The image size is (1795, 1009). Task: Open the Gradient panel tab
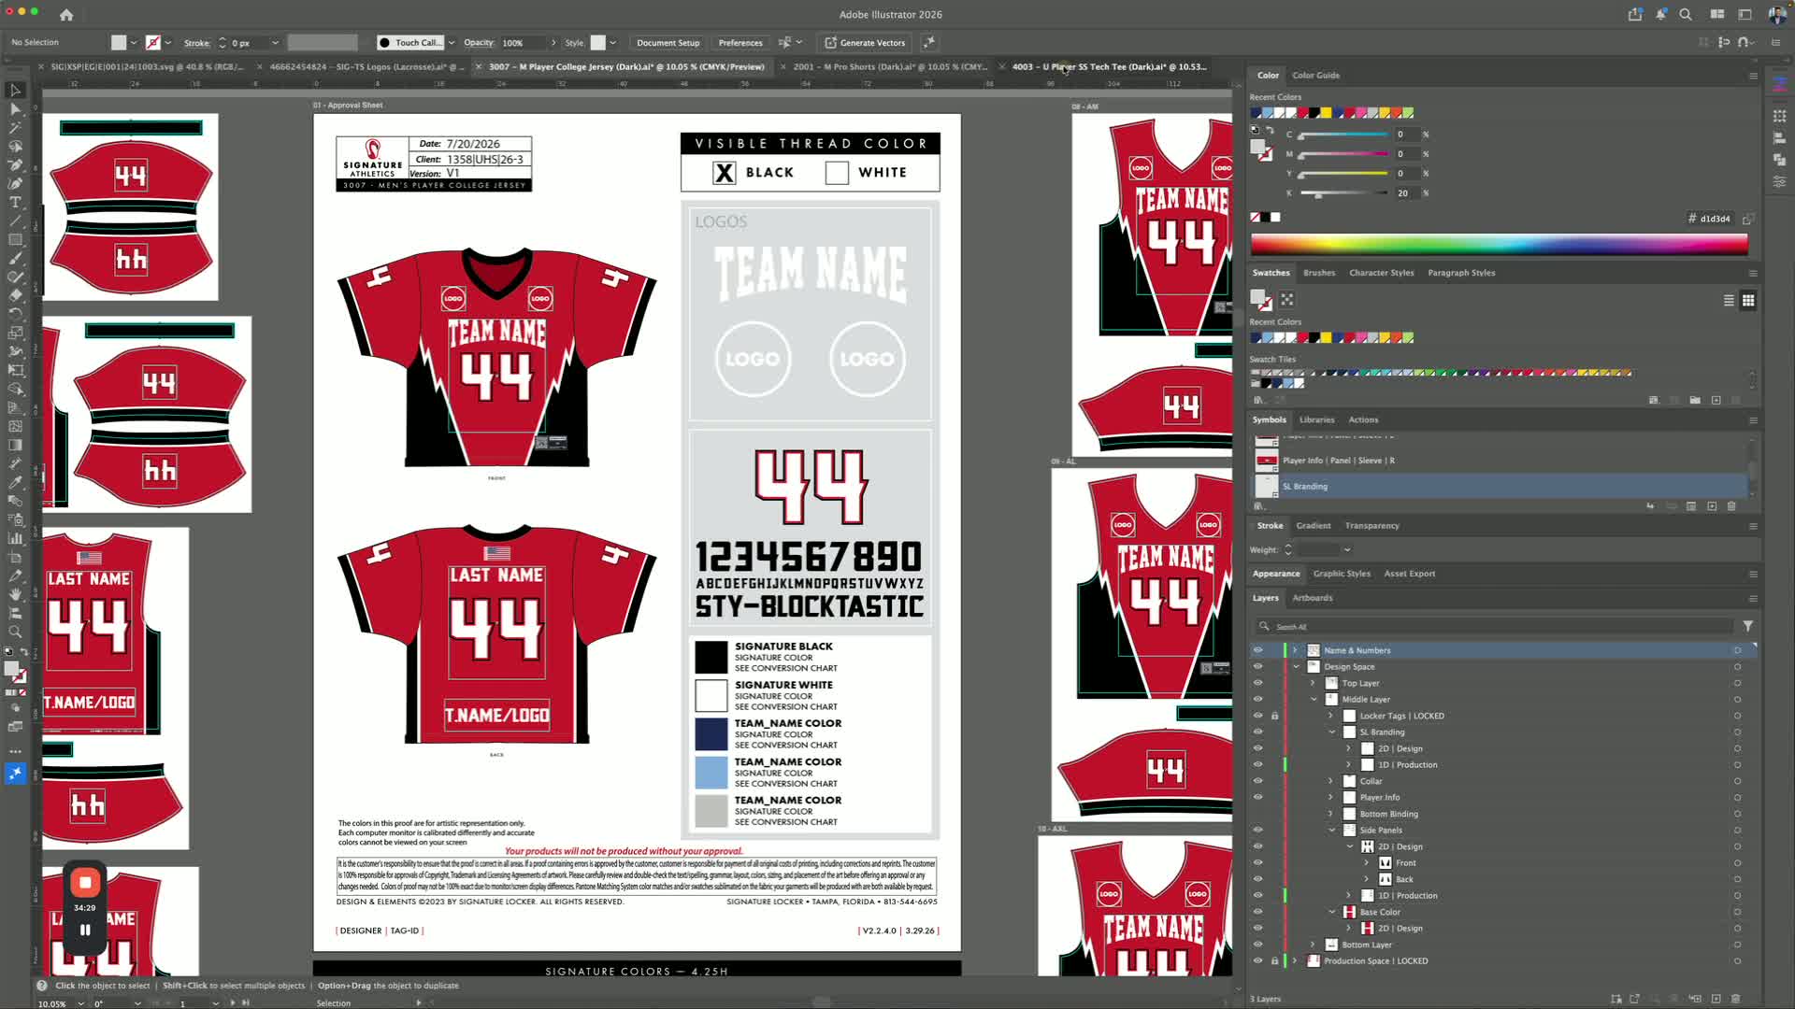coord(1313,526)
